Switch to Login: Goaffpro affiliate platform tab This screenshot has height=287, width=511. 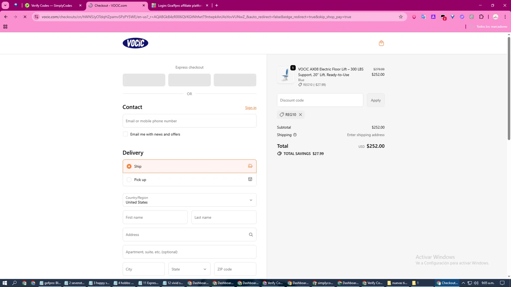[179, 5]
